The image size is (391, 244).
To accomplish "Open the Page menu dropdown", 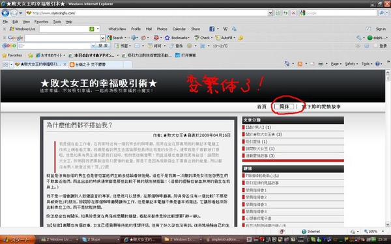I will [336, 64].
